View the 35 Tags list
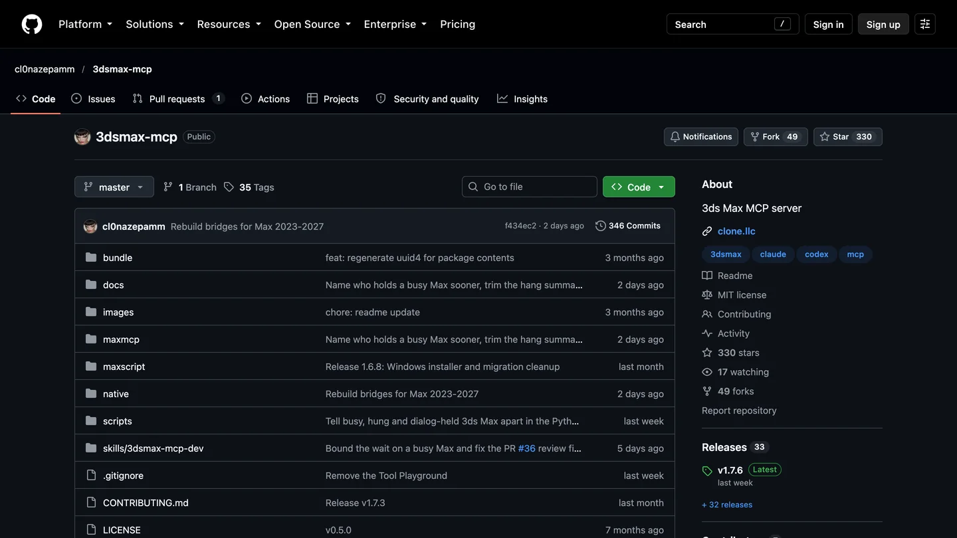 pyautogui.click(x=249, y=187)
